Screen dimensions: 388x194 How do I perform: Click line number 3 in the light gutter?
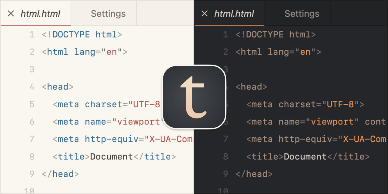coord(32,69)
